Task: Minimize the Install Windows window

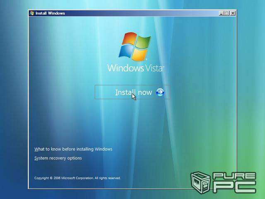Action: [221, 13]
